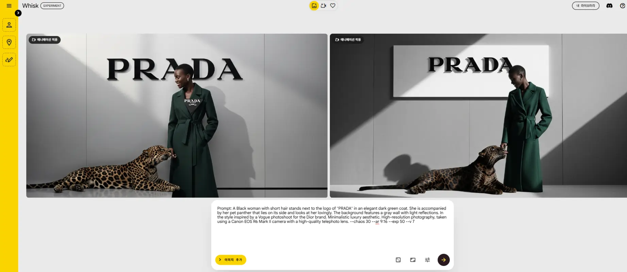Click the EXPERIMENT badge
The width and height of the screenshot is (627, 272).
point(52,6)
